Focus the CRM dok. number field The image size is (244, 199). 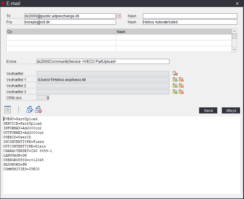[43, 98]
